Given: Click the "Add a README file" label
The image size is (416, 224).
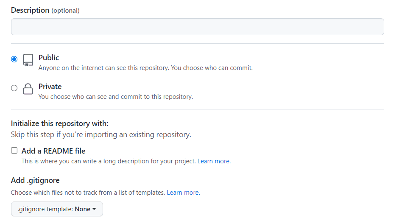Looking at the screenshot, I should click(x=53, y=151).
